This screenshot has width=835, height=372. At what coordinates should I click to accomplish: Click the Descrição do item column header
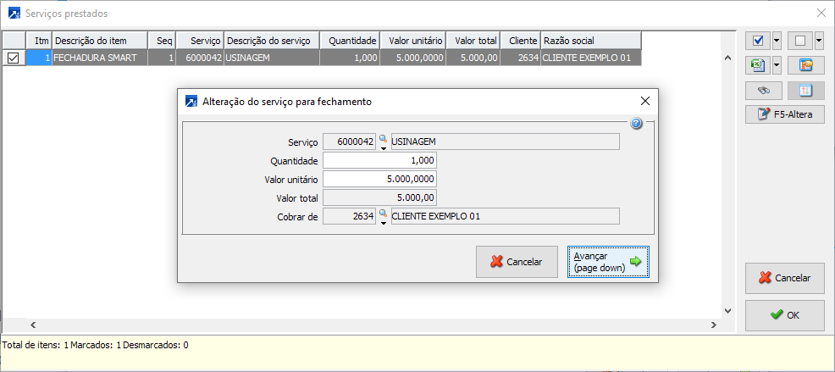tap(100, 41)
